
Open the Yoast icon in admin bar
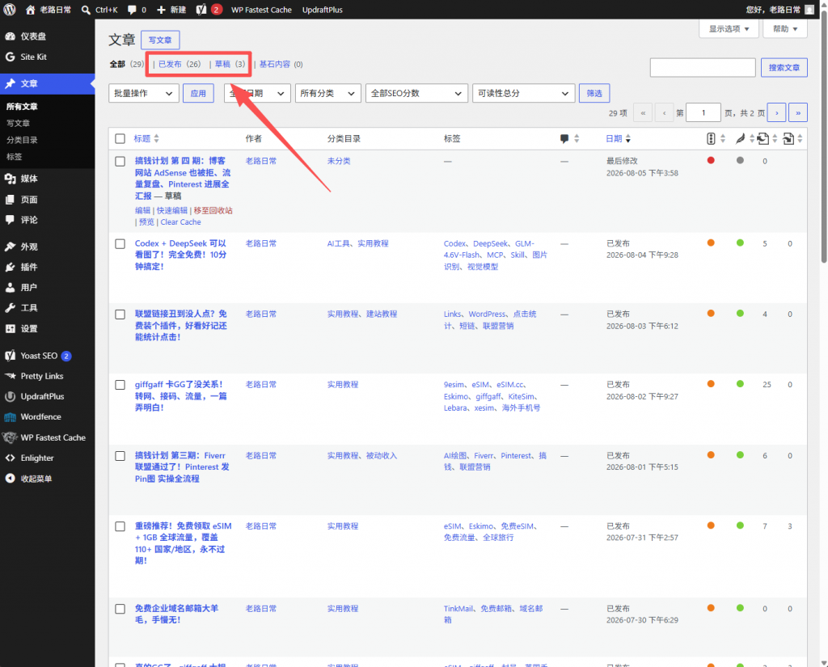(201, 10)
